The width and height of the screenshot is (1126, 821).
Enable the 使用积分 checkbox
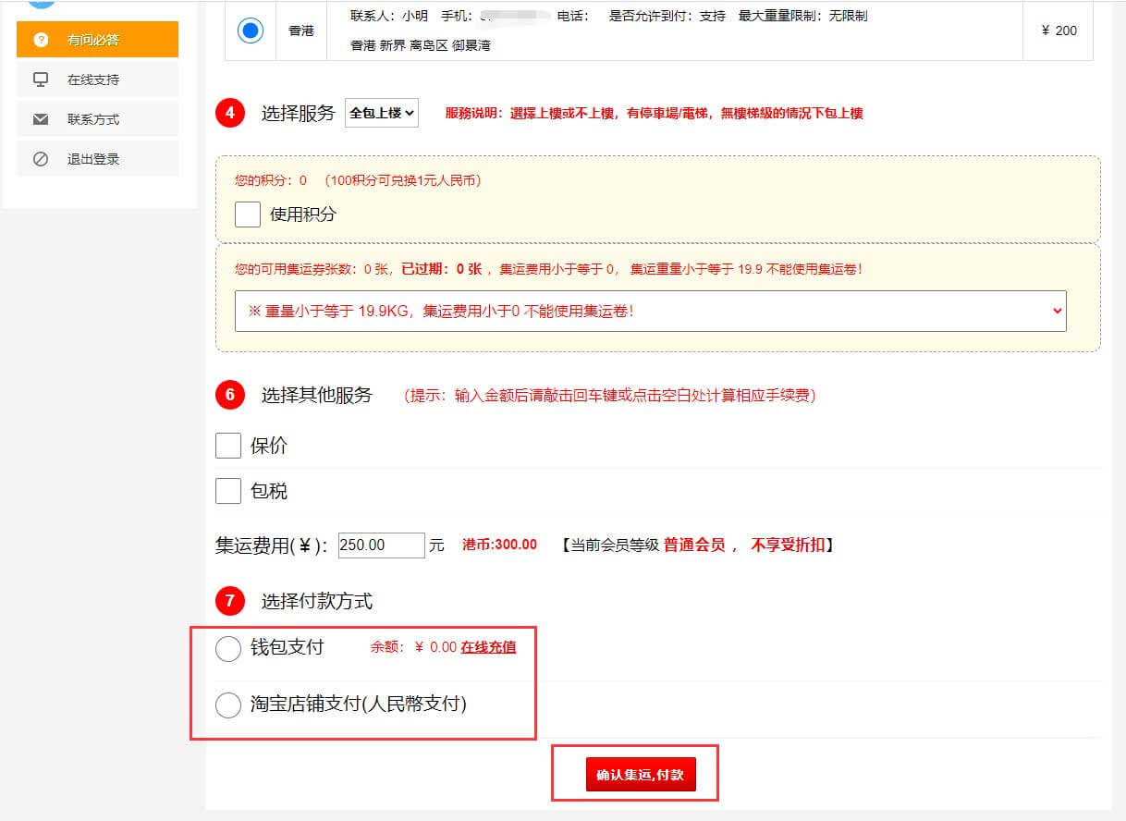tap(248, 214)
